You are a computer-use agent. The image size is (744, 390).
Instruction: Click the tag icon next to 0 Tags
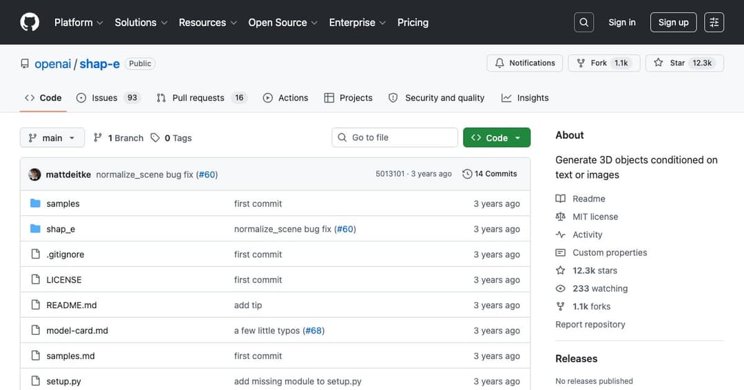point(155,138)
